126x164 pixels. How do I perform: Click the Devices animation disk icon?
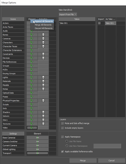(x=43, y=58)
